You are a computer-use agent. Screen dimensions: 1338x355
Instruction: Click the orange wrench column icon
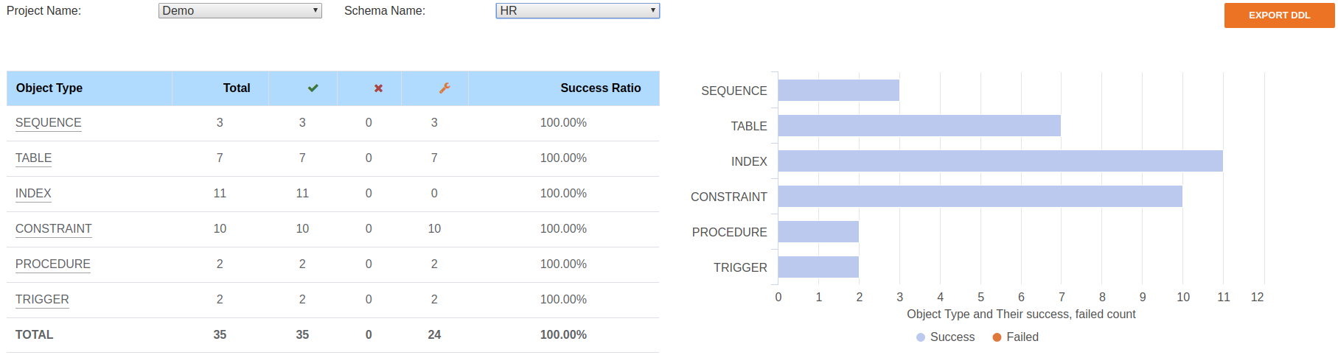(x=445, y=88)
